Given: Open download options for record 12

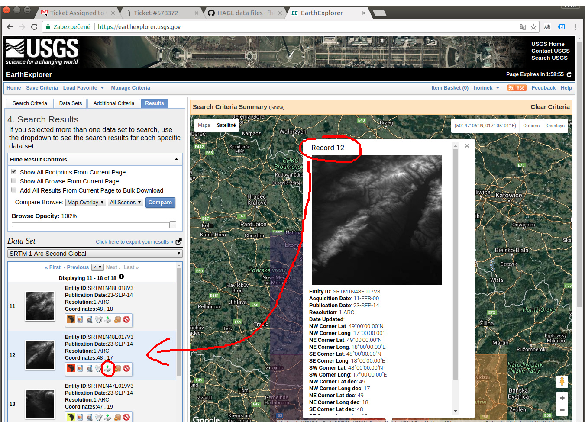Looking at the screenshot, I should coord(108,369).
